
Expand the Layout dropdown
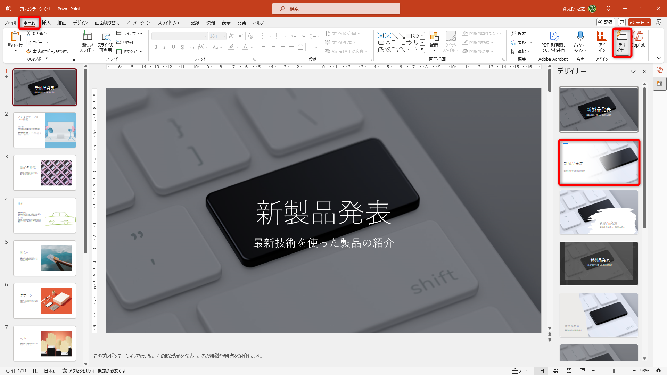click(129, 33)
